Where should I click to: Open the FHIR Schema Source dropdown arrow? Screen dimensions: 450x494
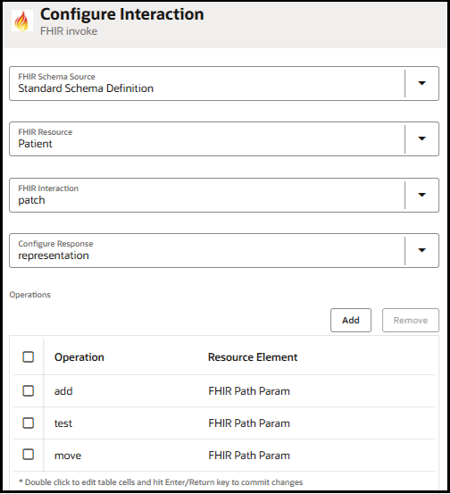[421, 83]
